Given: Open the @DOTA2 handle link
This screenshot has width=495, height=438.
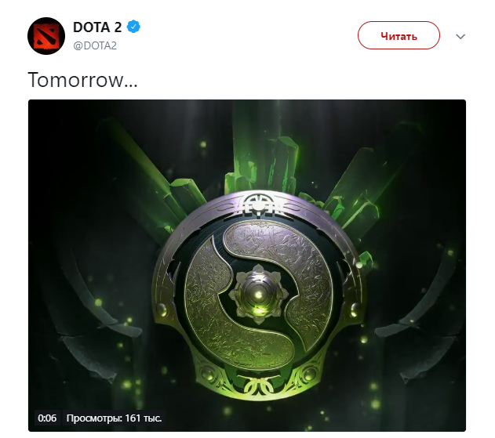Looking at the screenshot, I should coord(95,45).
